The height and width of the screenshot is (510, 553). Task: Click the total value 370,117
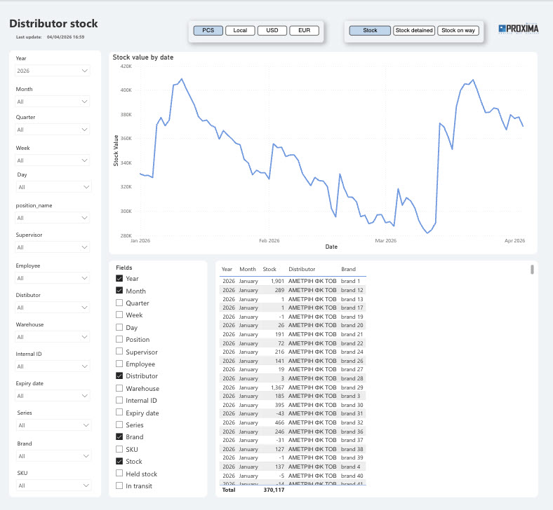coord(274,490)
